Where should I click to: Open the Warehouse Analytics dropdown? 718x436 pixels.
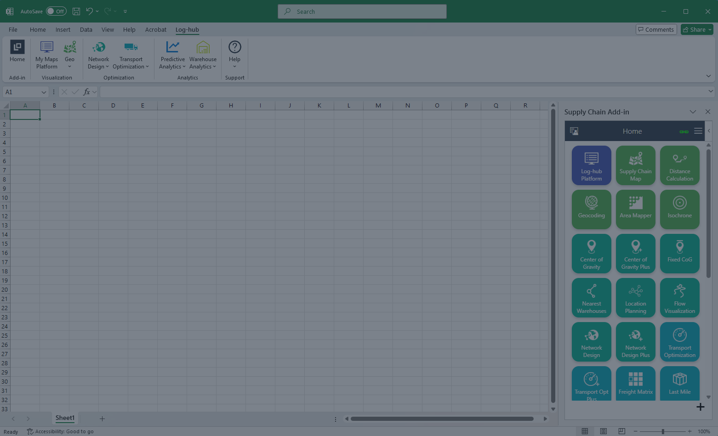tap(203, 55)
